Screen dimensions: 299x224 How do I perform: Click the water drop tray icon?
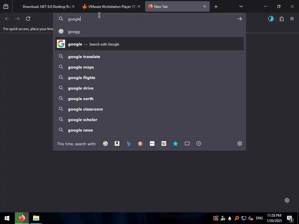point(230,218)
